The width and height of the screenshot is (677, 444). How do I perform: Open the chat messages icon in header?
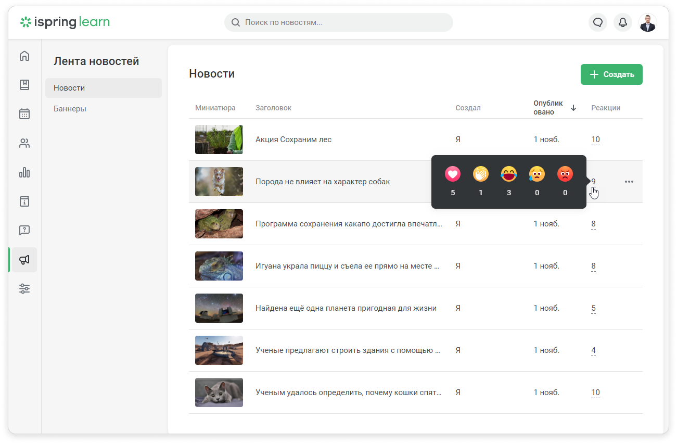pyautogui.click(x=598, y=22)
